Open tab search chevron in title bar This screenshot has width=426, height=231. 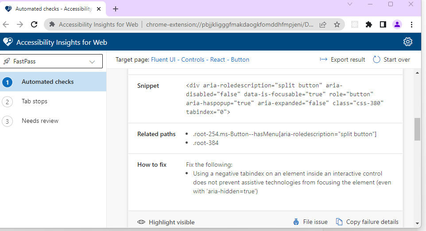pos(350,4)
